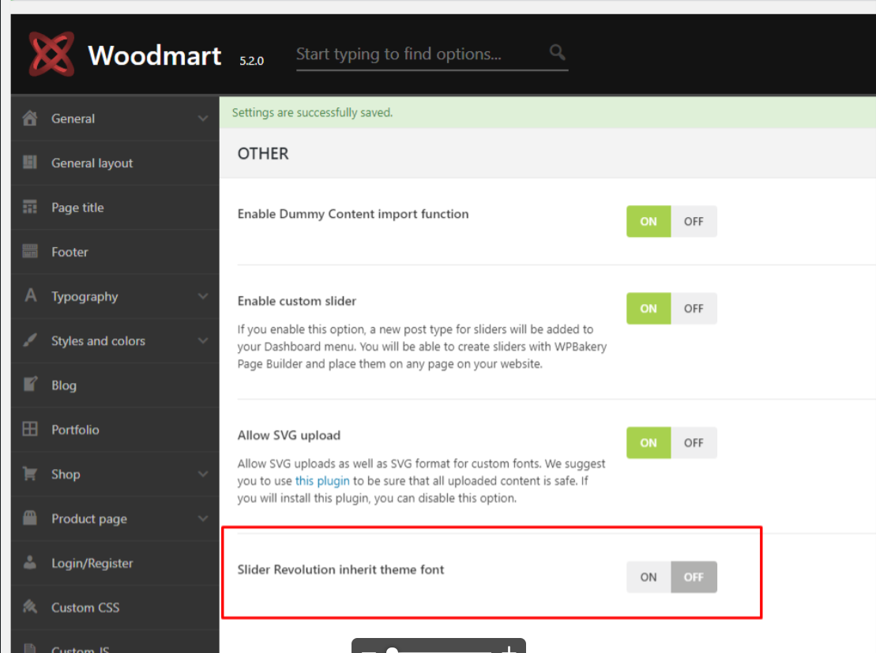Click 'Allow SVG upload' label
This screenshot has width=876, height=653.
coord(289,435)
